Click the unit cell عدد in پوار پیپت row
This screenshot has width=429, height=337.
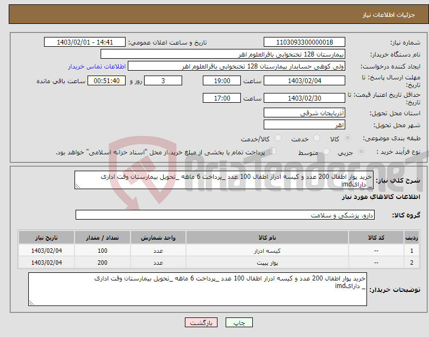158,263
